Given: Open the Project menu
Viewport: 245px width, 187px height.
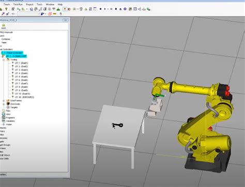Looking at the screenshot, I should click(29, 4).
